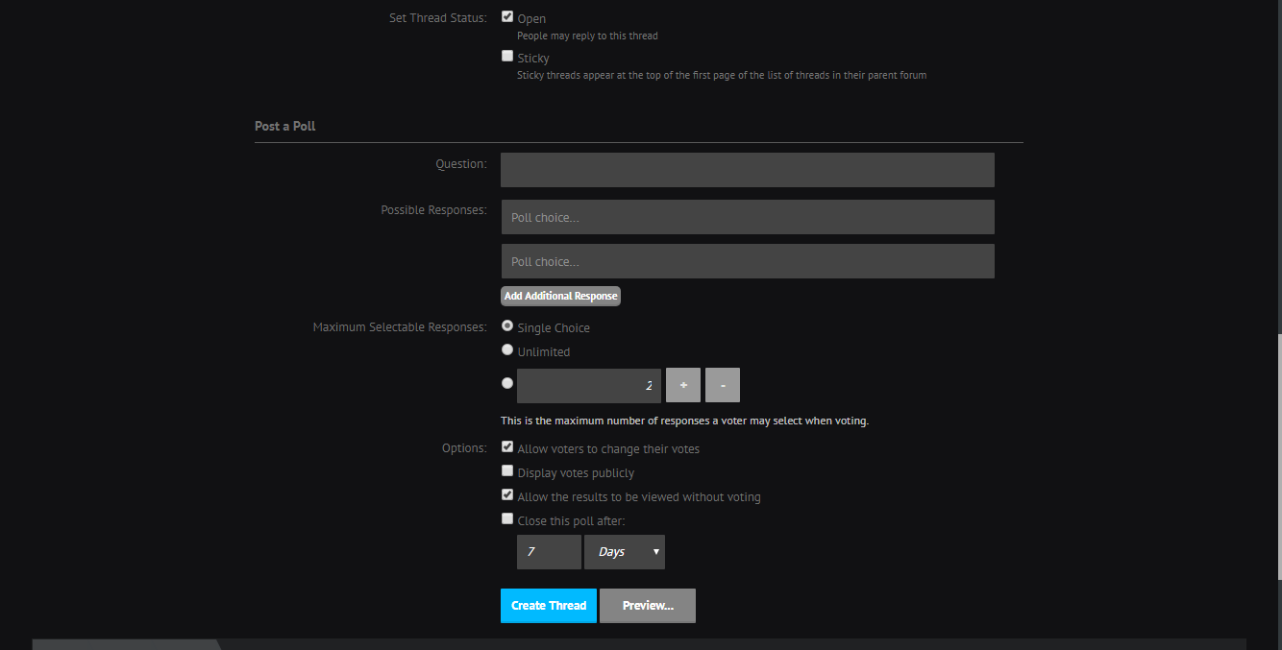Open the Days unit dropdown
The height and width of the screenshot is (650, 1282).
pyautogui.click(x=625, y=552)
